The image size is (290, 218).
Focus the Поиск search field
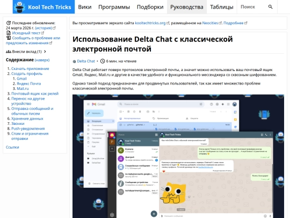(x=252, y=7)
